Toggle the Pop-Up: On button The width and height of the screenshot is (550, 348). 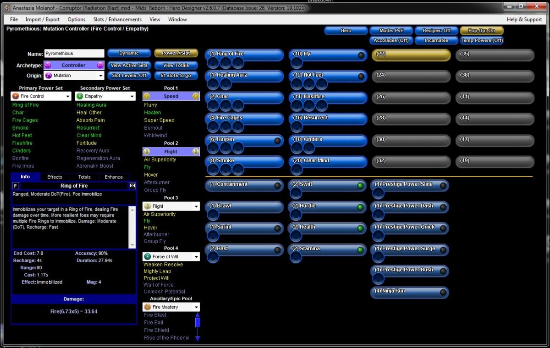coord(482,31)
